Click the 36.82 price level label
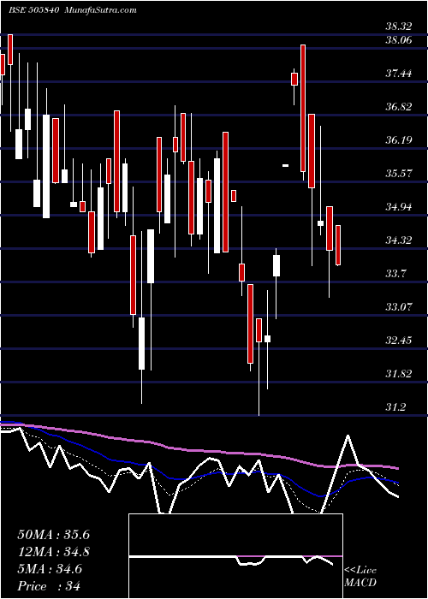 point(399,107)
